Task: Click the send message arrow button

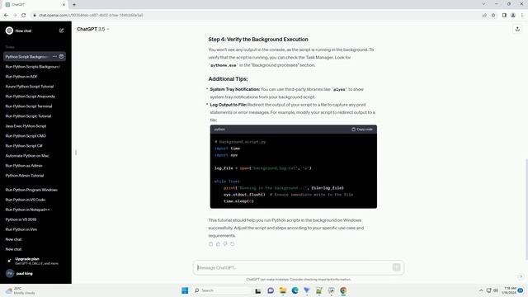Action: click(x=396, y=267)
